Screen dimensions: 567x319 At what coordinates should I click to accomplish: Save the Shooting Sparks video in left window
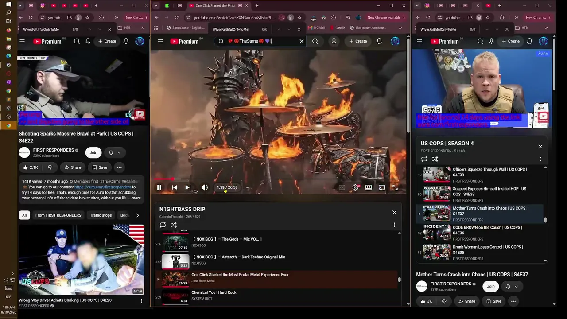[100, 167]
